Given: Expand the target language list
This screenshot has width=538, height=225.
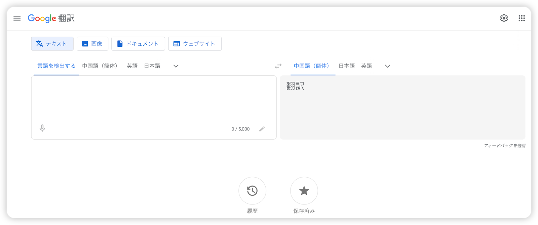Looking at the screenshot, I should click(x=387, y=66).
